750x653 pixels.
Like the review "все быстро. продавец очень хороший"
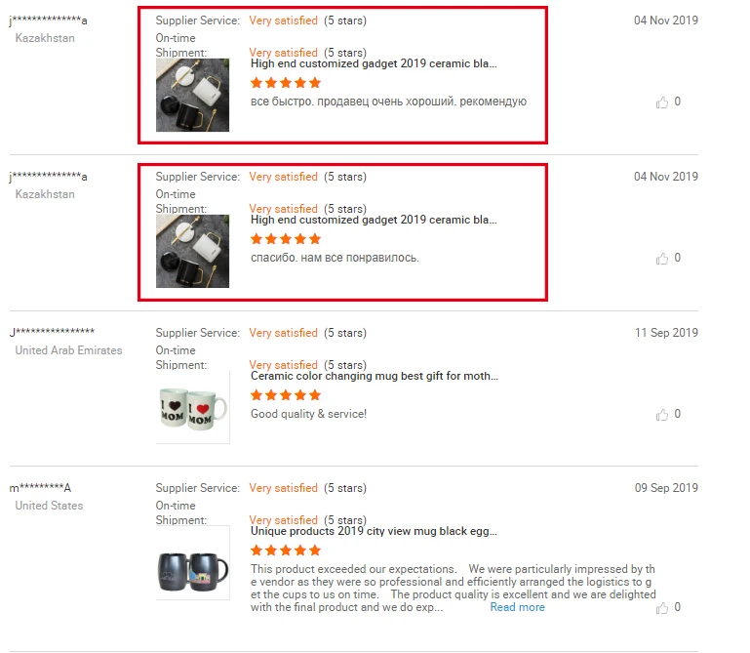pos(662,102)
